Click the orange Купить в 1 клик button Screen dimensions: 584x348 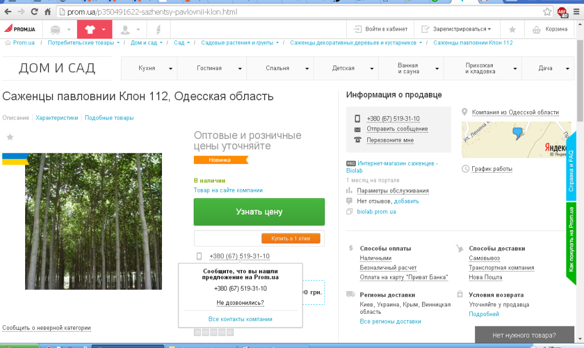(291, 238)
